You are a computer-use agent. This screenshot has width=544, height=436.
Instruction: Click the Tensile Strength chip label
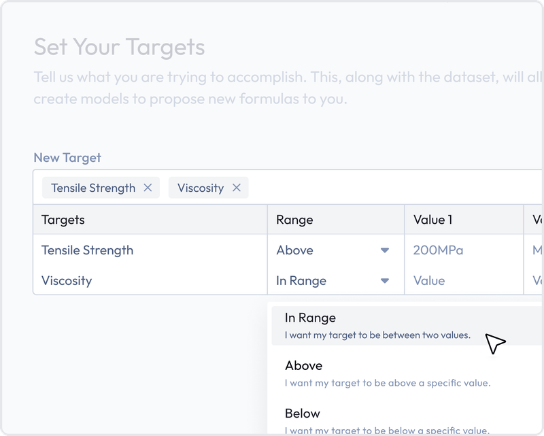[x=93, y=188]
